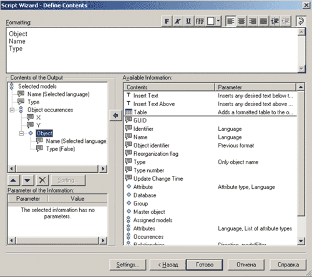
Task: Select the Y tree item
Action: tap(38, 125)
